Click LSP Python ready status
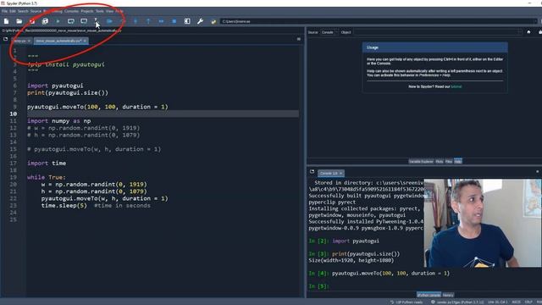The width and height of the screenshot is (542, 305). coord(406,302)
